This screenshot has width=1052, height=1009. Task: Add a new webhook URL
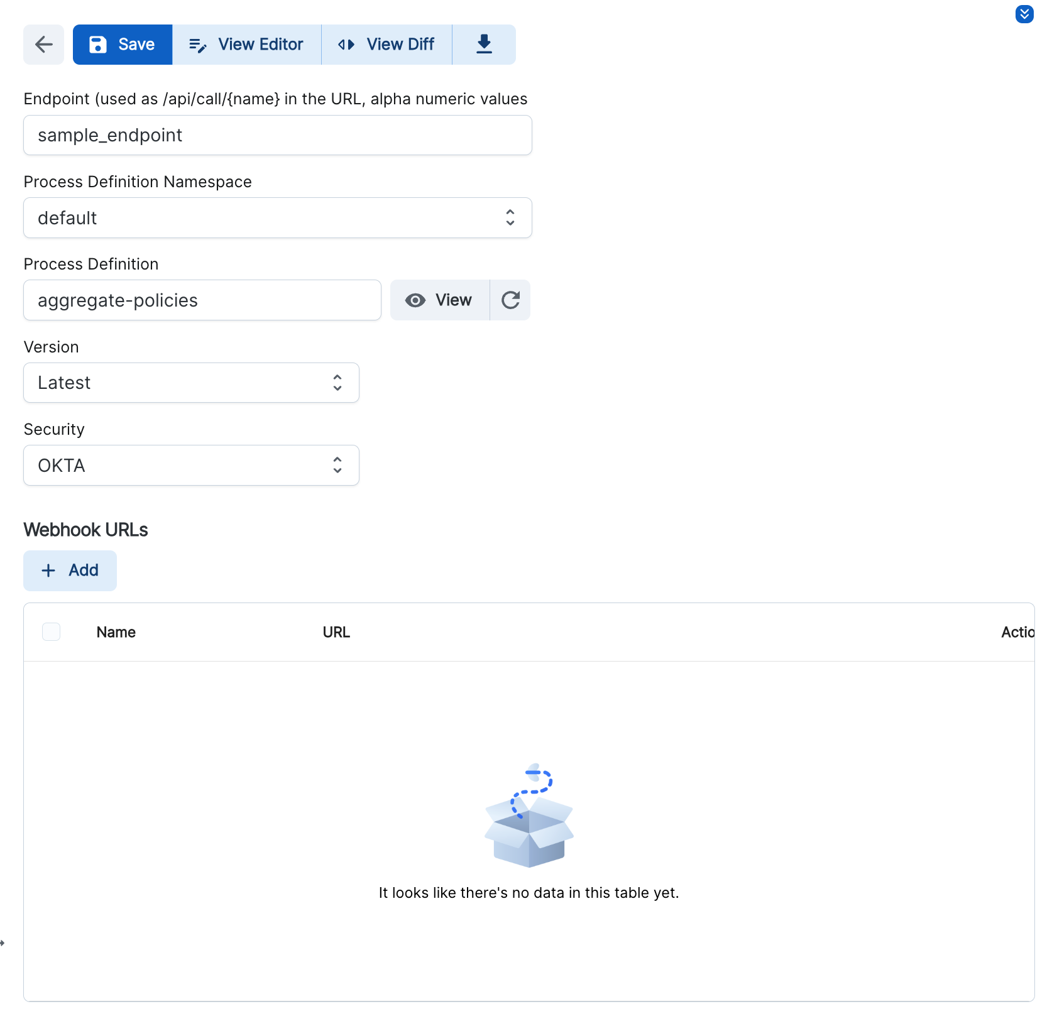pos(70,570)
